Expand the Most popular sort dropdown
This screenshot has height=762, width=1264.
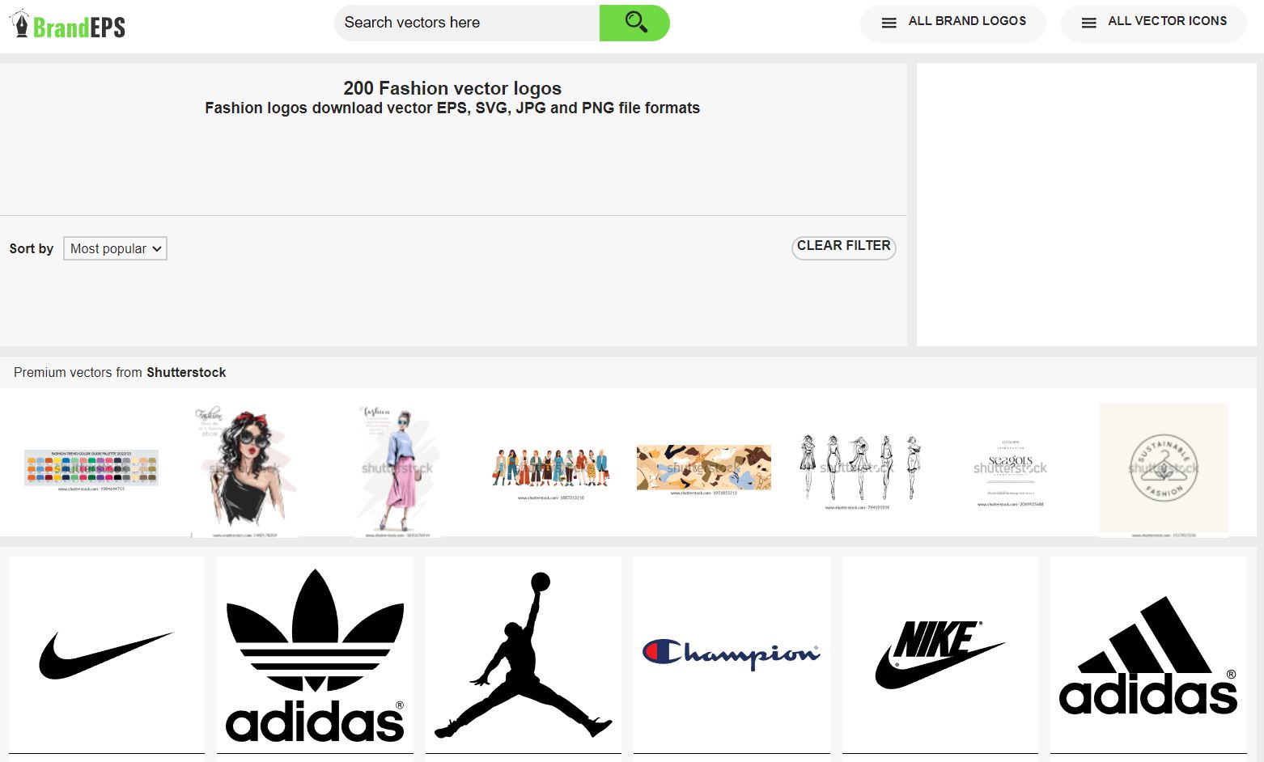click(x=115, y=248)
